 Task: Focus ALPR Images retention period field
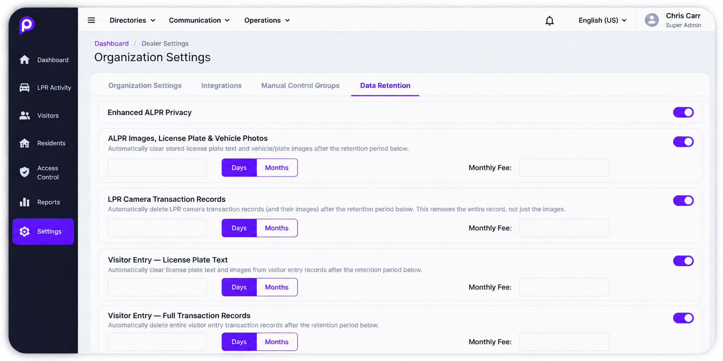pyautogui.click(x=157, y=168)
